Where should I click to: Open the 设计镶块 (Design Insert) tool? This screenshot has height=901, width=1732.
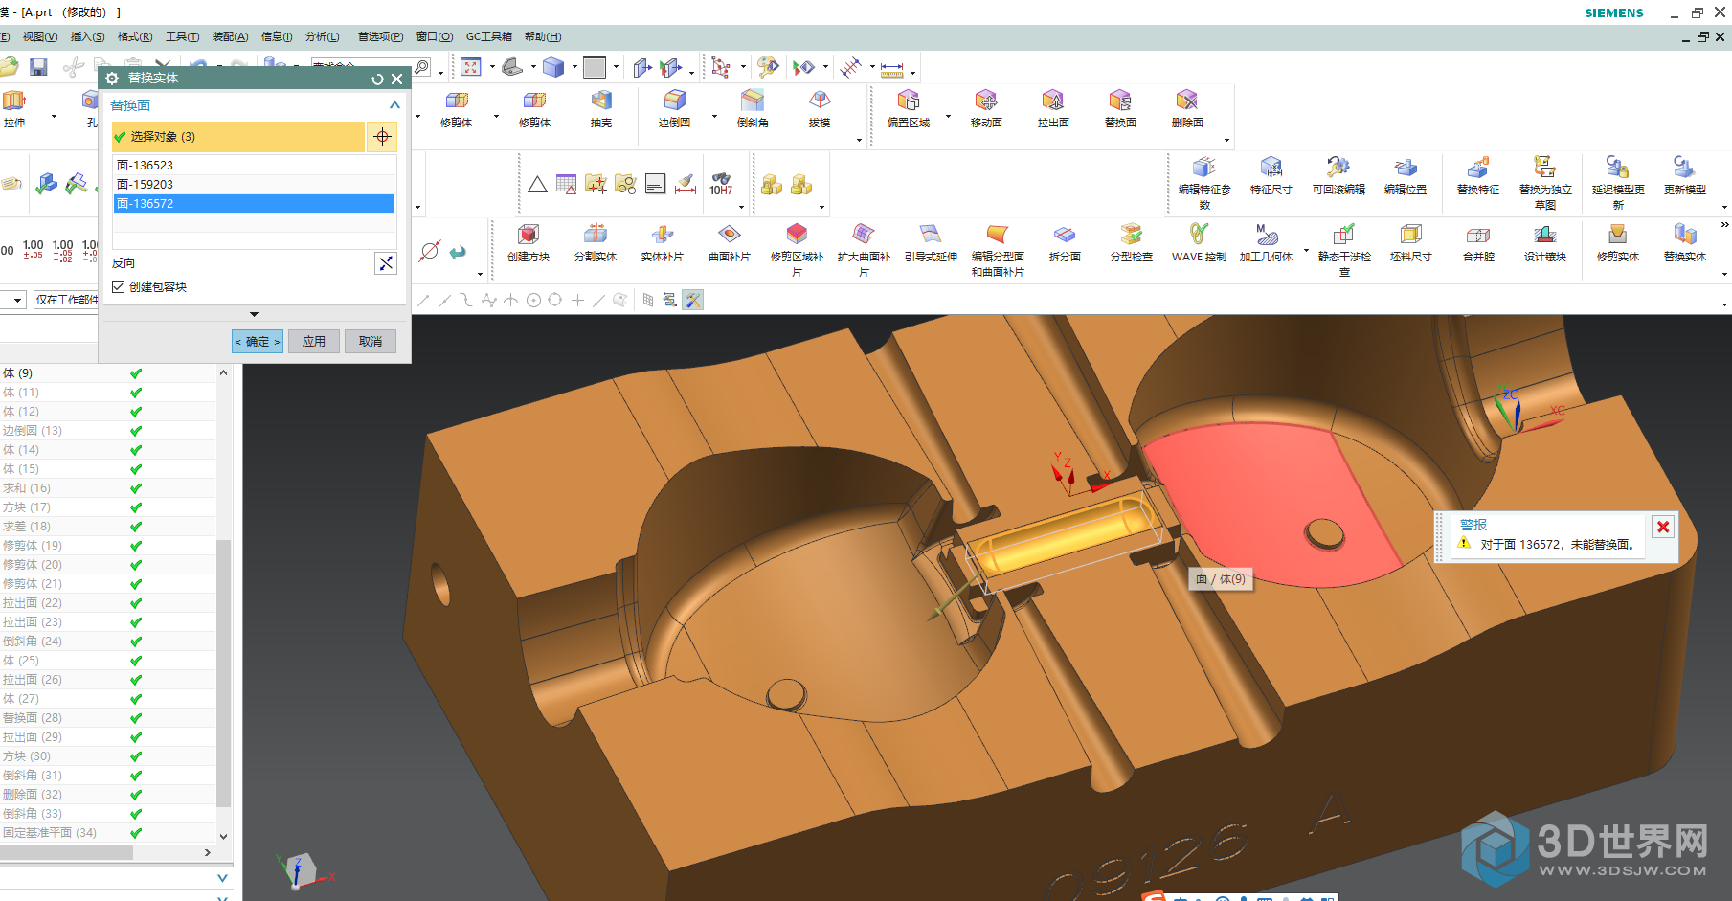[x=1545, y=235]
